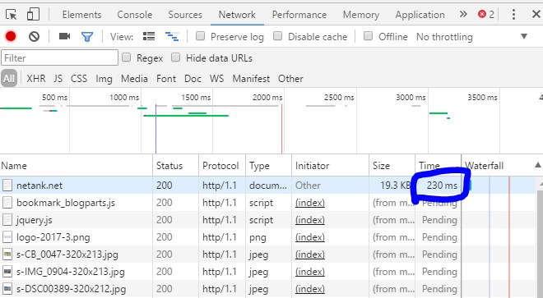Viewport: 543px width, 298px height.
Task: Open the DevTools three-dot menu
Action: 513,15
